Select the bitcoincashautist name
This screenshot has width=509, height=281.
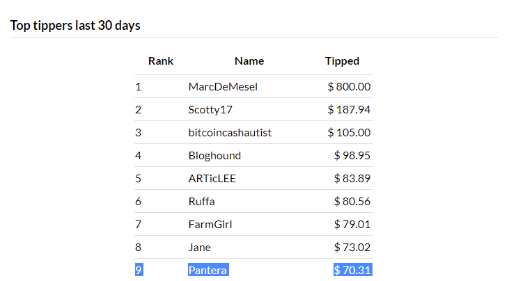[230, 133]
